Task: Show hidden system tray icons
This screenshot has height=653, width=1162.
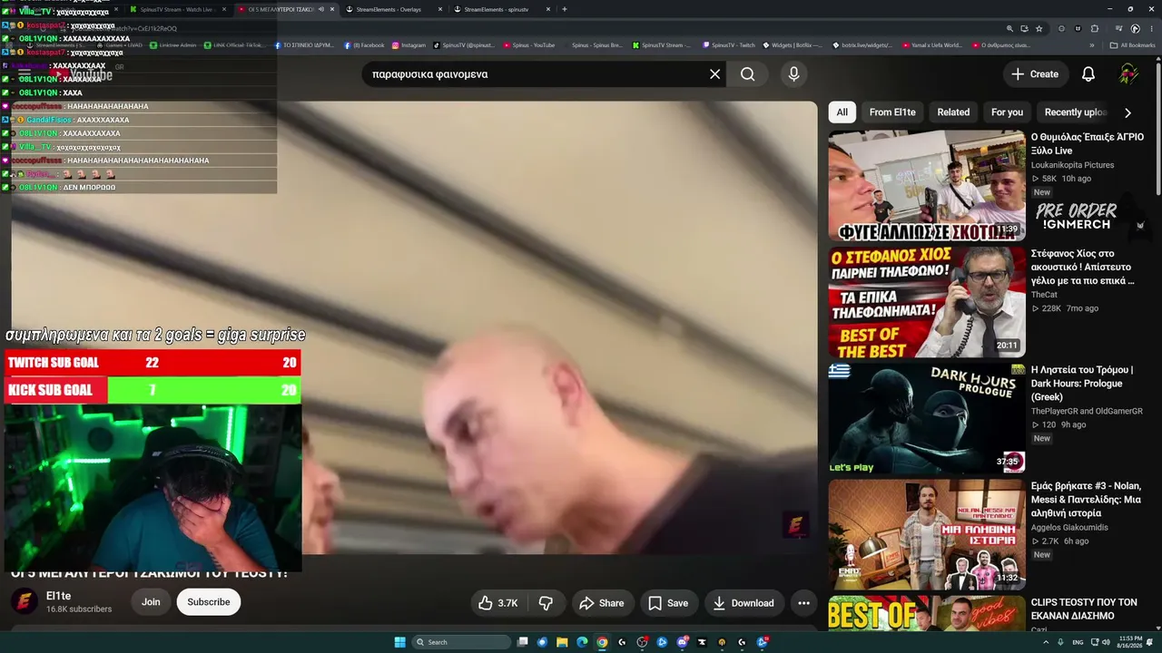Action: 1046,642
